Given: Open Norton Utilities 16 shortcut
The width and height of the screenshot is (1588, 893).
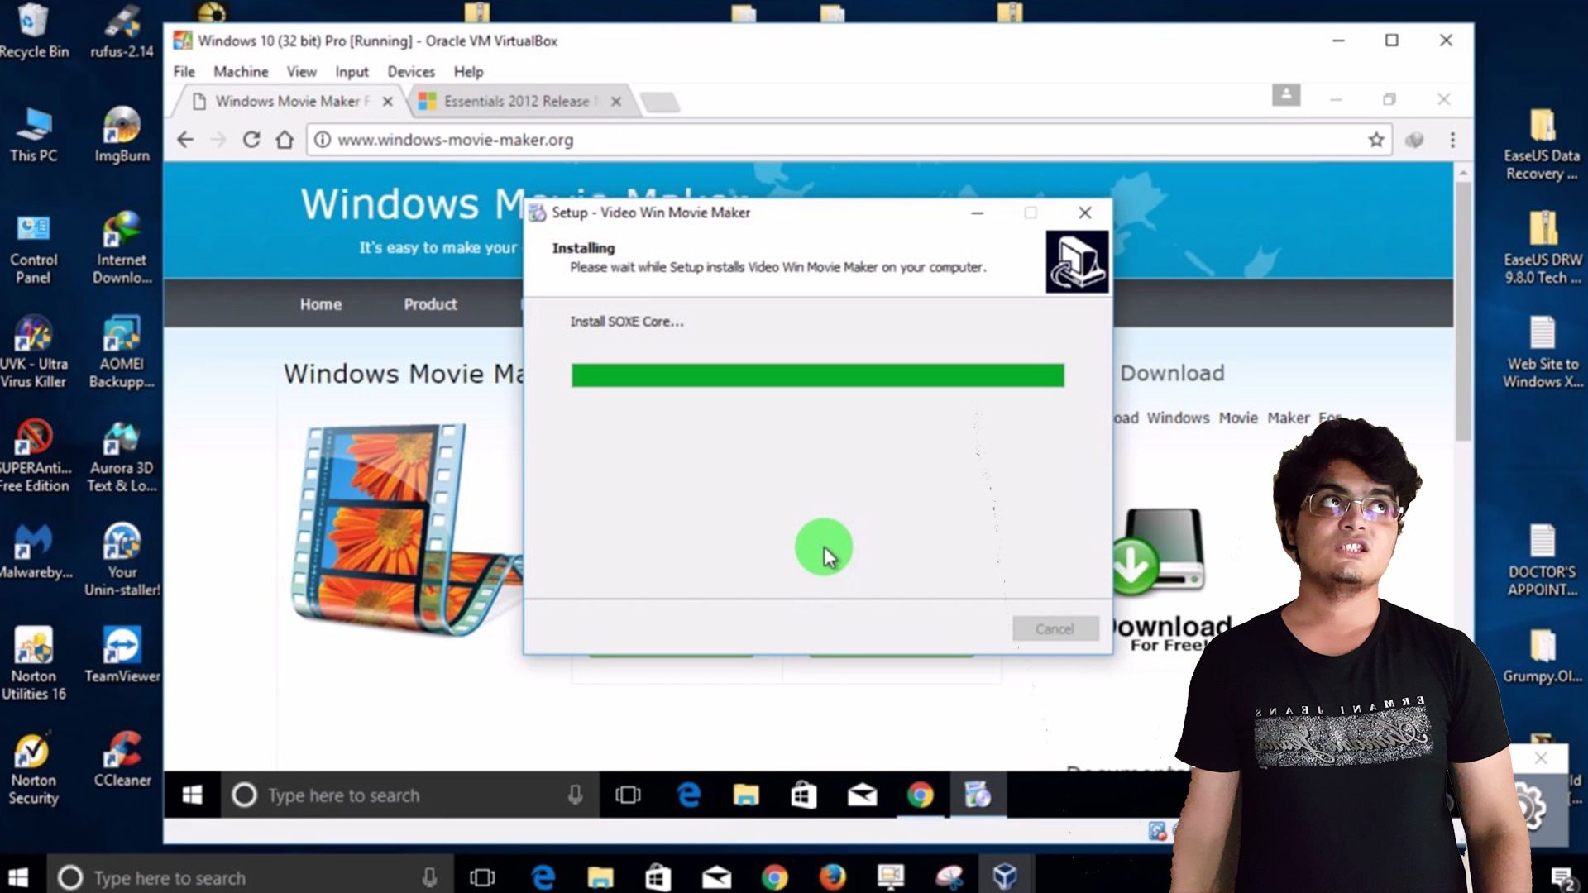Looking at the screenshot, I should click(33, 664).
